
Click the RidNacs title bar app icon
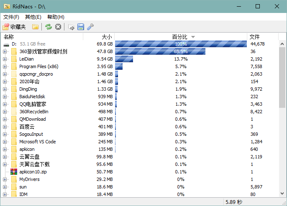(x=7, y=7)
